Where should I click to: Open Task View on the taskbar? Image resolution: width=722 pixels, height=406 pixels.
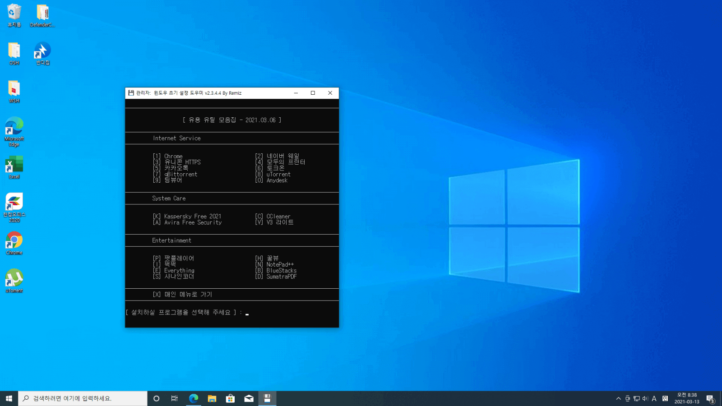tap(175, 398)
